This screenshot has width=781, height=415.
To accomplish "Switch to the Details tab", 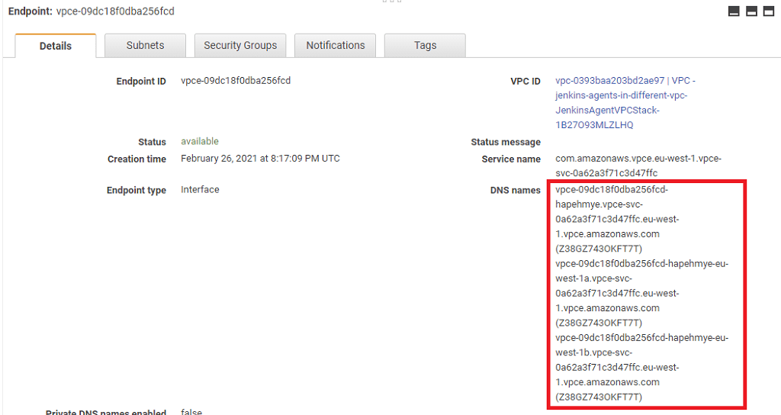I will [x=56, y=46].
